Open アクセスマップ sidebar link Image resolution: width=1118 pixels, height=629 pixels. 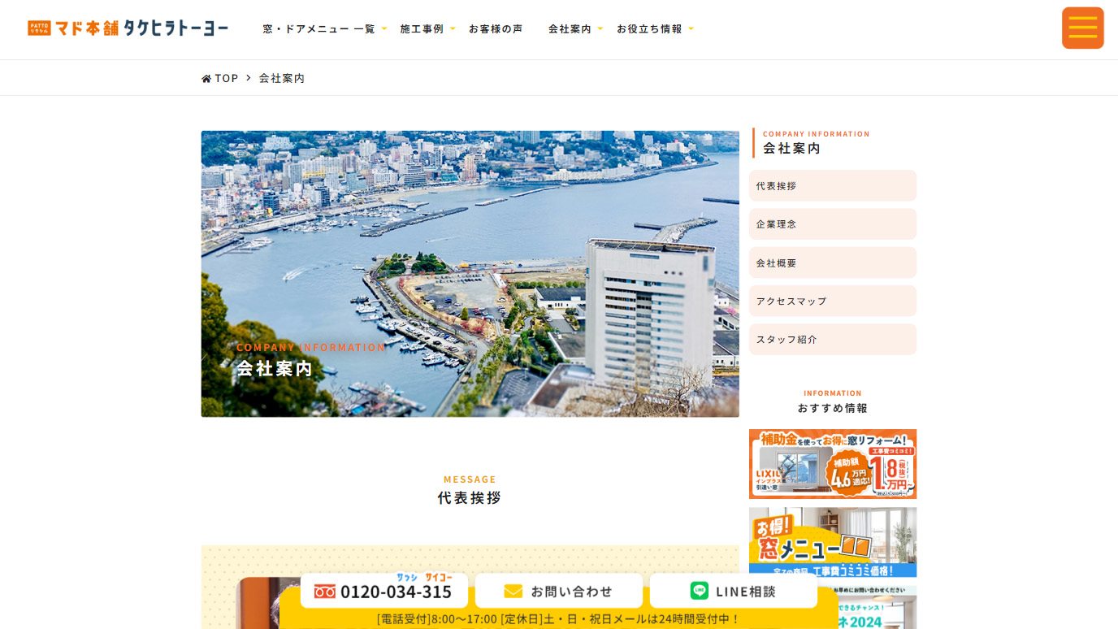833,301
